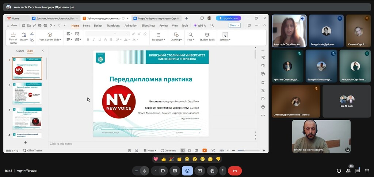This screenshot has width=374, height=177.
Task: Click the present screen button
Action: tap(200, 170)
